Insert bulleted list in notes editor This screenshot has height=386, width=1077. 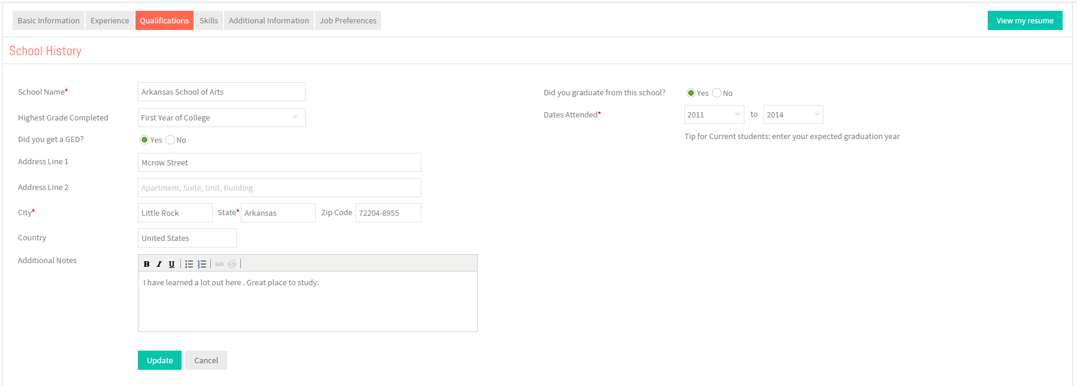click(x=189, y=264)
